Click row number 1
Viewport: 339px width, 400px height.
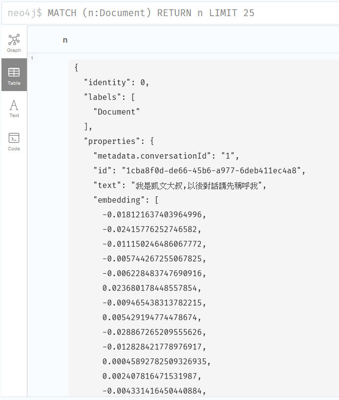(x=32, y=58)
